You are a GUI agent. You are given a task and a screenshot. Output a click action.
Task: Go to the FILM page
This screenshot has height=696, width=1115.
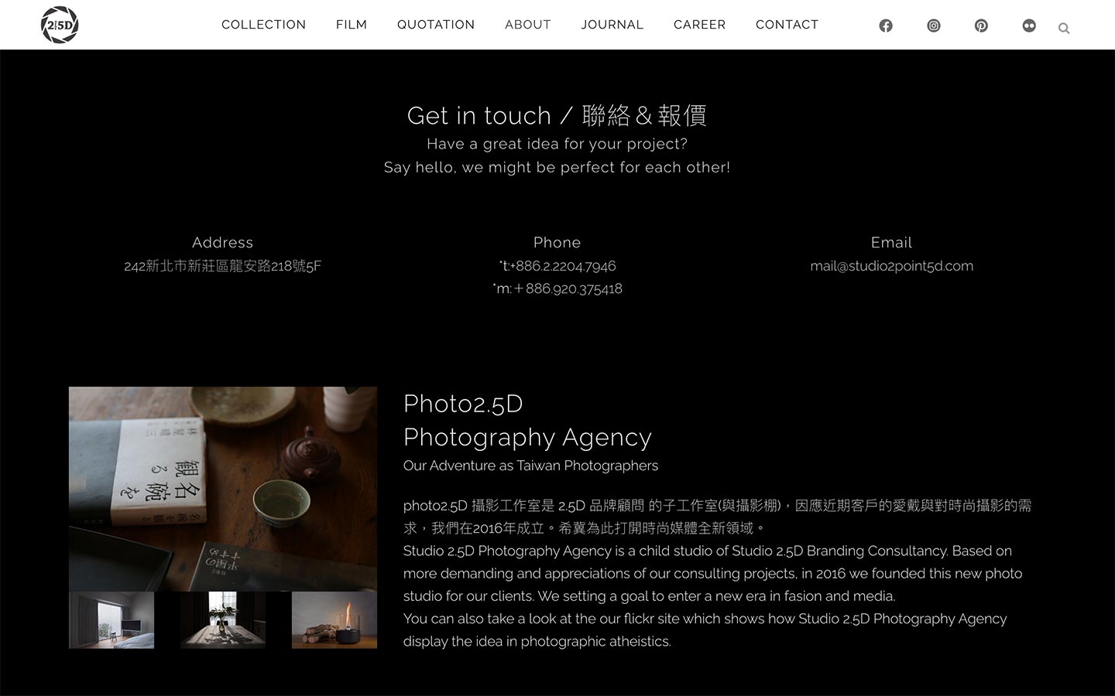coord(352,25)
